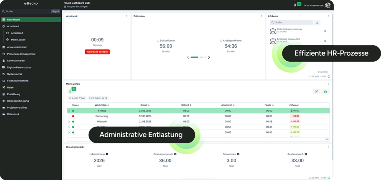Click the info icon beside Restanspruch
The image size is (381, 180).
305,154
